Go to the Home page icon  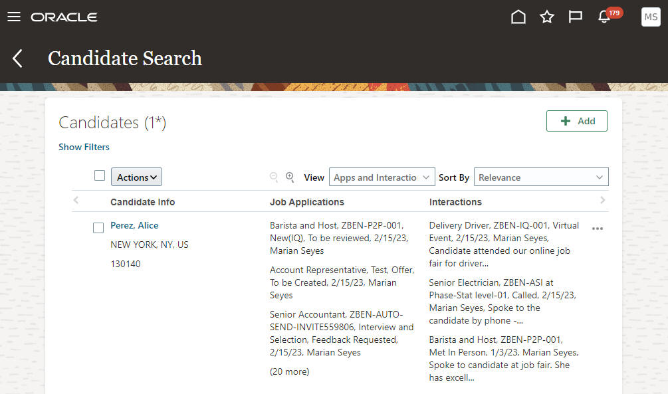pos(518,17)
